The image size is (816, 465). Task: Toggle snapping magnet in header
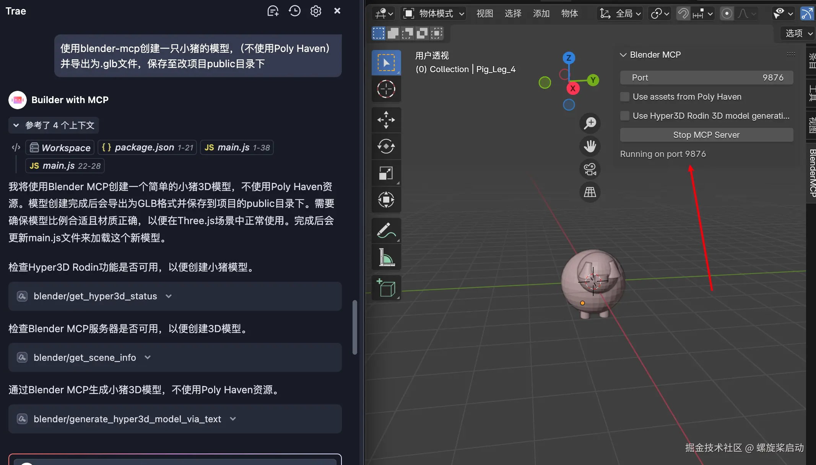coord(683,14)
